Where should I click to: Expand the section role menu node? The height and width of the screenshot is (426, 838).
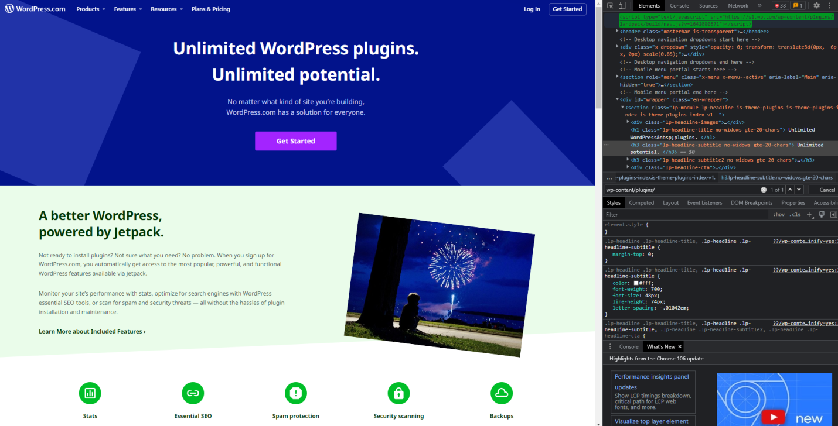click(x=618, y=77)
